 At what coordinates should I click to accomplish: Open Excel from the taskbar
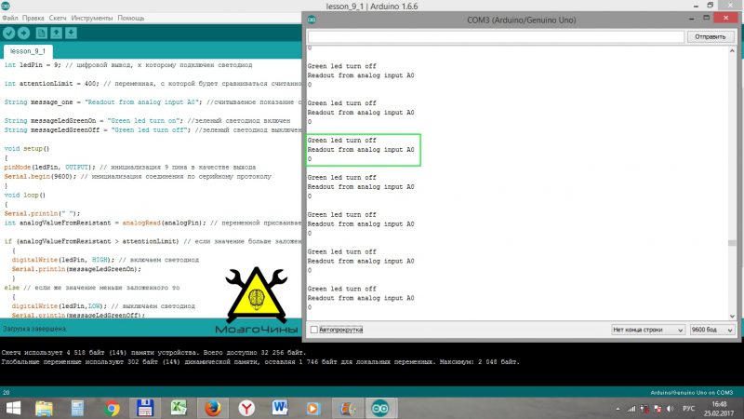179,408
